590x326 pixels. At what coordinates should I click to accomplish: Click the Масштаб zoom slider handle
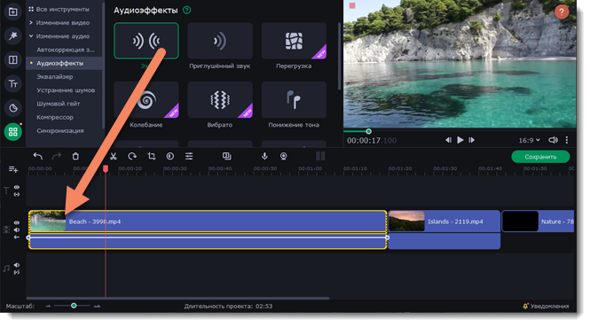click(x=74, y=306)
